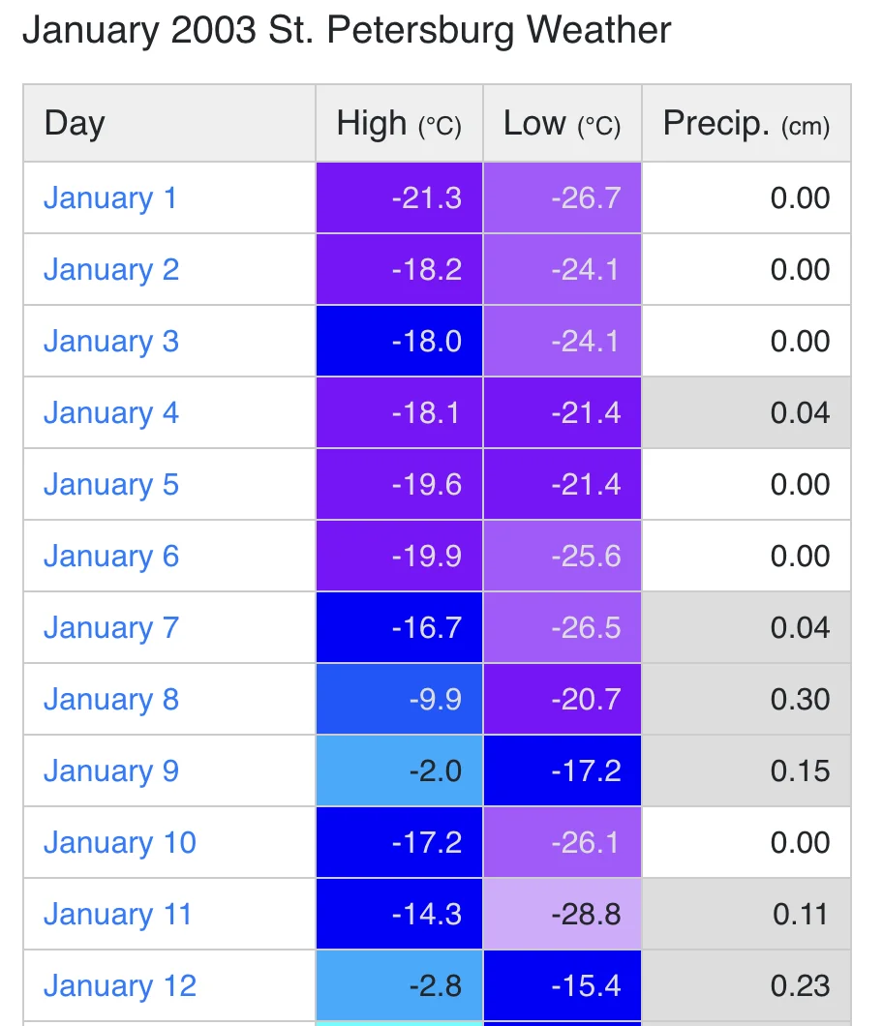Open the January 7 link

tap(111, 628)
